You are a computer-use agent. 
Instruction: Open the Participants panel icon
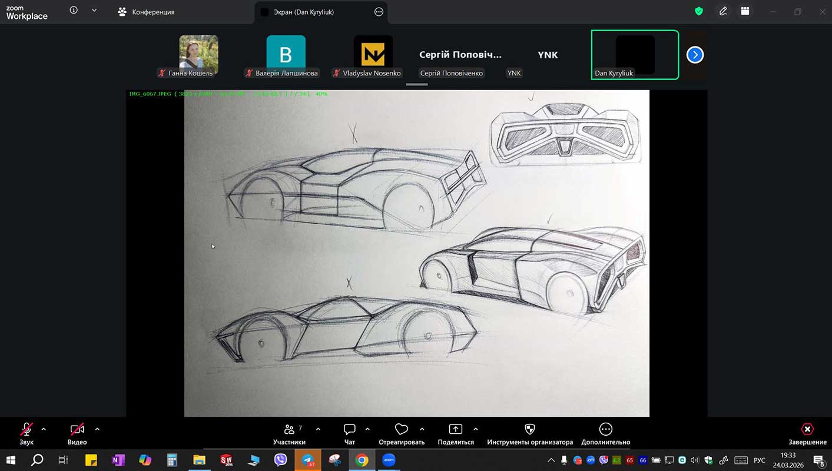click(289, 430)
